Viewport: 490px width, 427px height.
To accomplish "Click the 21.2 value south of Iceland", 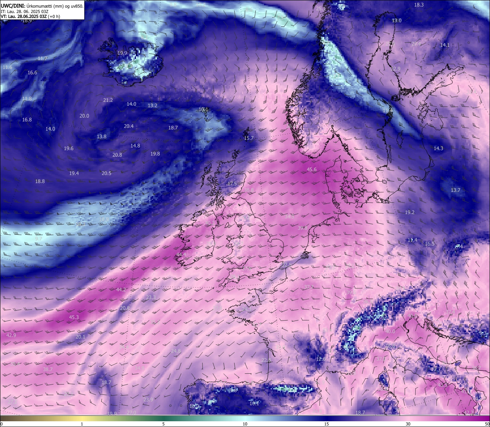I will (x=108, y=100).
